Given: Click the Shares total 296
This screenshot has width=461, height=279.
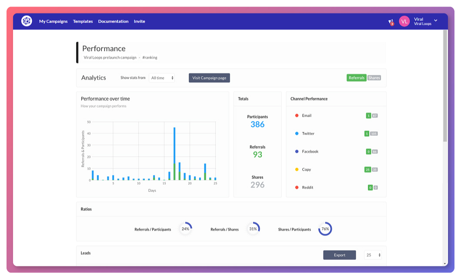Looking at the screenshot, I should (x=257, y=185).
